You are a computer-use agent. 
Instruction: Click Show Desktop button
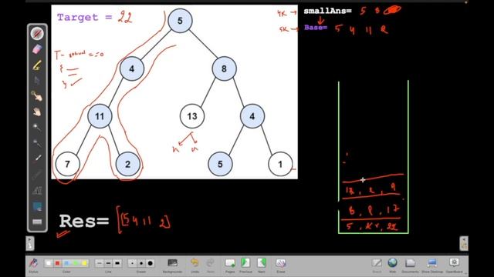(x=432, y=265)
